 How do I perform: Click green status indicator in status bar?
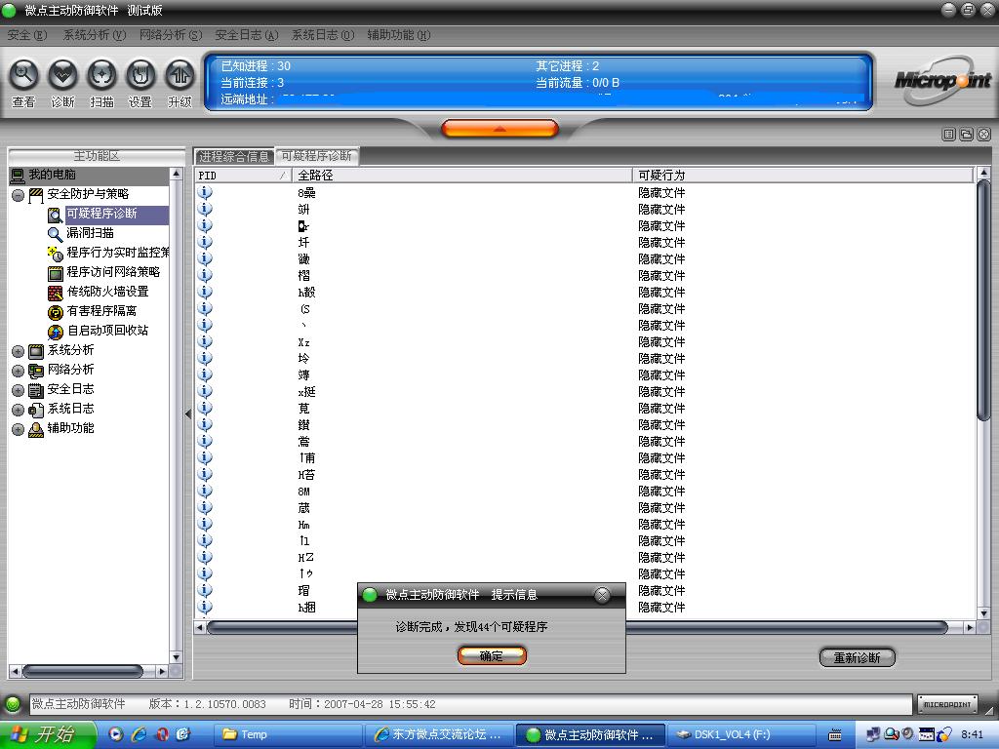pyautogui.click(x=13, y=704)
